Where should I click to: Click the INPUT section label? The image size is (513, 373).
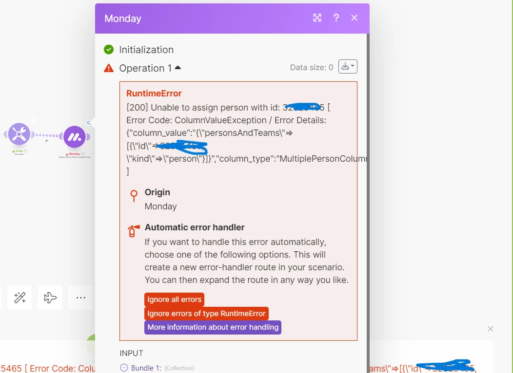click(131, 353)
